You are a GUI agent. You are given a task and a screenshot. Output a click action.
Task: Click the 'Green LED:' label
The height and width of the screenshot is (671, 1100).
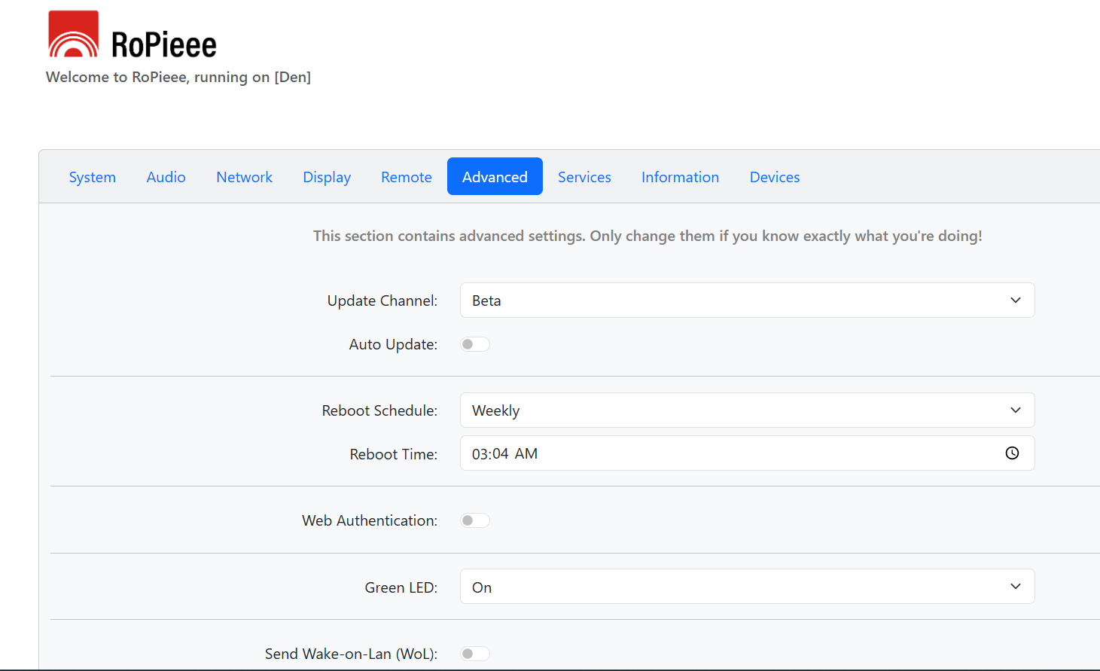(401, 587)
